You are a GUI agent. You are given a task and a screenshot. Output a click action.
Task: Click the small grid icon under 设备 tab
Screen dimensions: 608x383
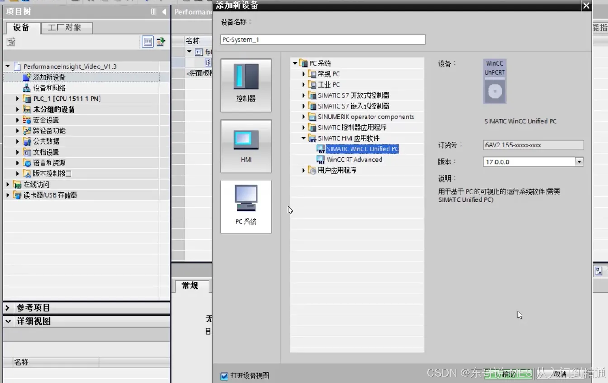[11, 42]
